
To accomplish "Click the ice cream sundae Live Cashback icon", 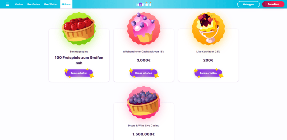I will (x=208, y=29).
